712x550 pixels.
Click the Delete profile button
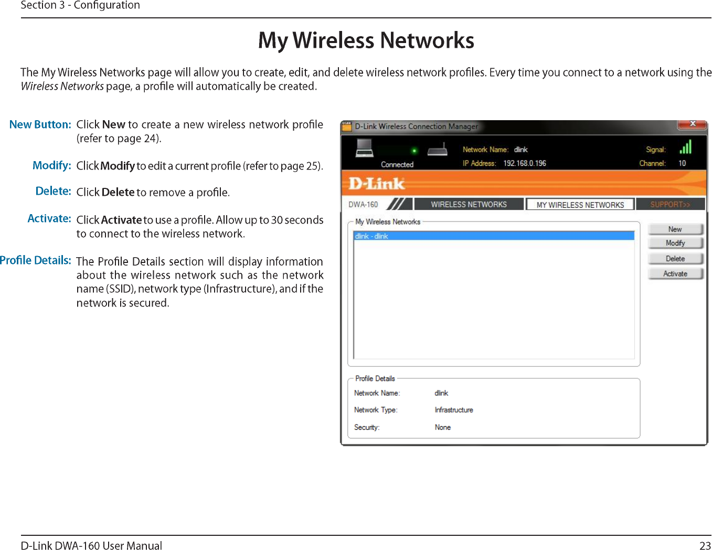point(675,259)
